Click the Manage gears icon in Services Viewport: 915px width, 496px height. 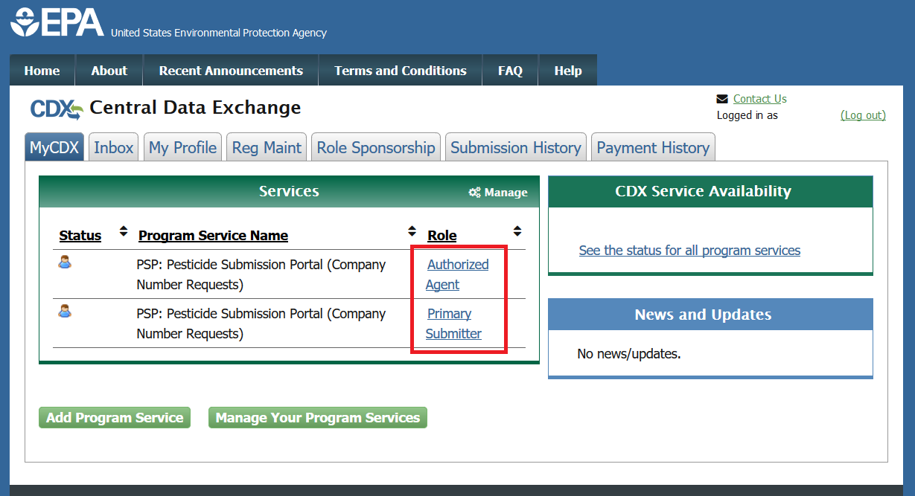474,193
